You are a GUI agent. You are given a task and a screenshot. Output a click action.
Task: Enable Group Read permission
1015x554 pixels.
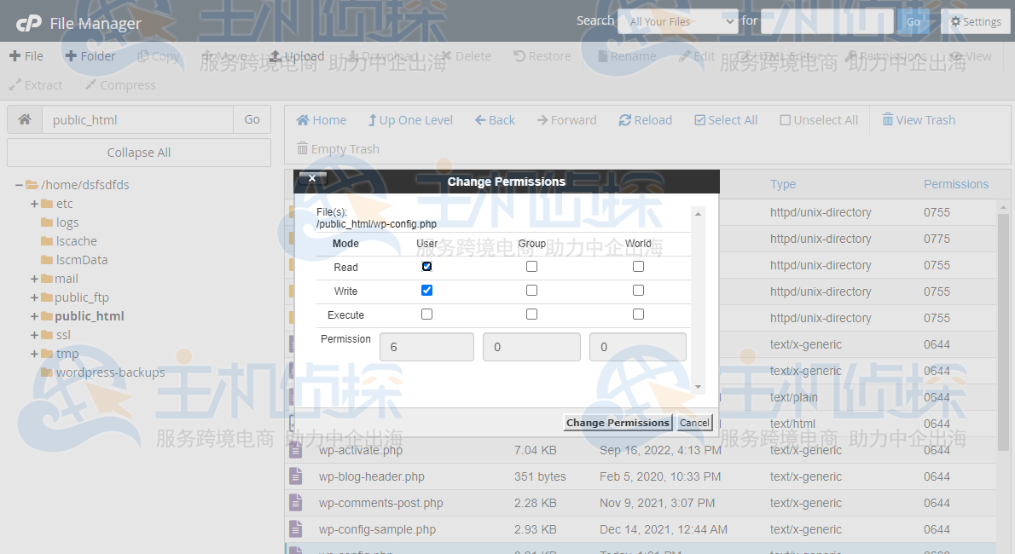(531, 266)
